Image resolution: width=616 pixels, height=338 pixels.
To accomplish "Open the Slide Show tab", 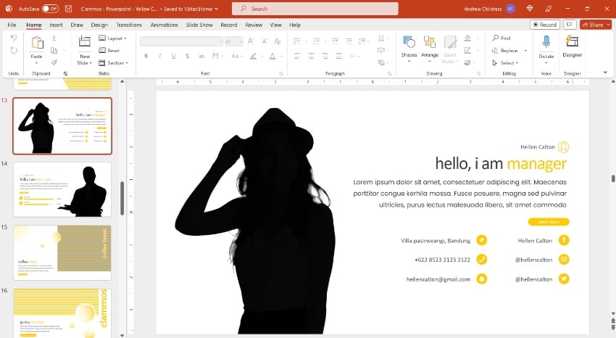I will pos(199,25).
